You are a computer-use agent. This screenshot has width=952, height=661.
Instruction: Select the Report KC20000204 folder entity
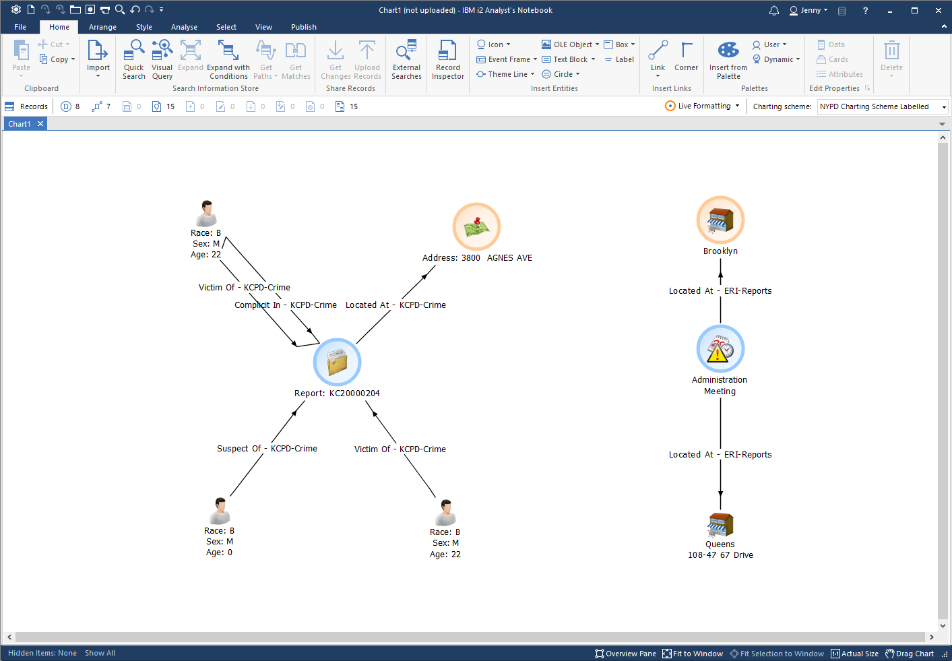point(337,362)
